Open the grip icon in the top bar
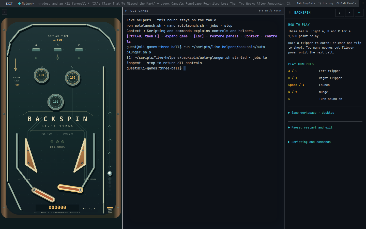The image size is (366, 229). (x=363, y=4)
